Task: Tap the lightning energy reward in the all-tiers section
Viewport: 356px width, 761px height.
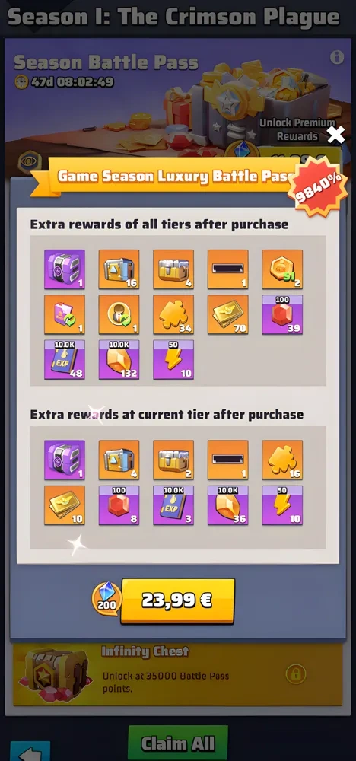Action: tap(173, 360)
